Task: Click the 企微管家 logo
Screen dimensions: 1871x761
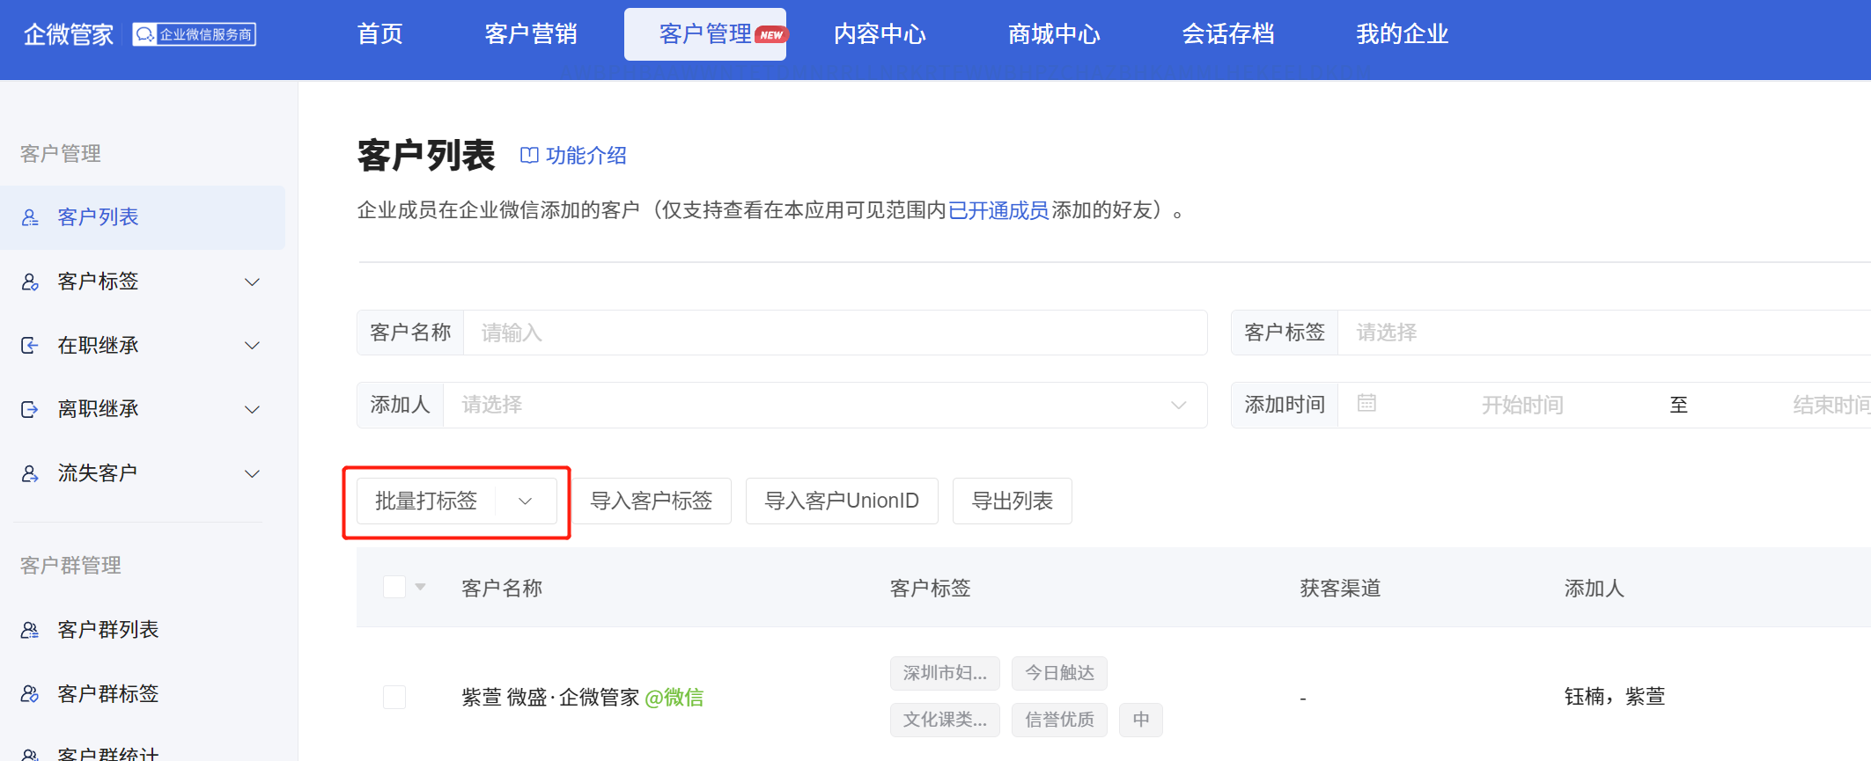Action: tap(69, 34)
